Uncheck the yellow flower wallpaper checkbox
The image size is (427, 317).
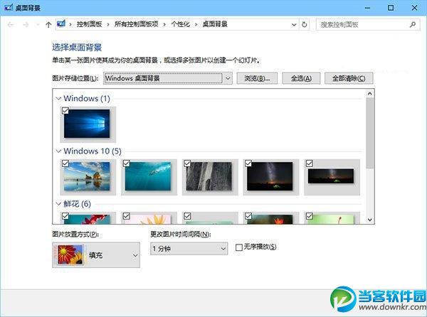pyautogui.click(x=127, y=216)
